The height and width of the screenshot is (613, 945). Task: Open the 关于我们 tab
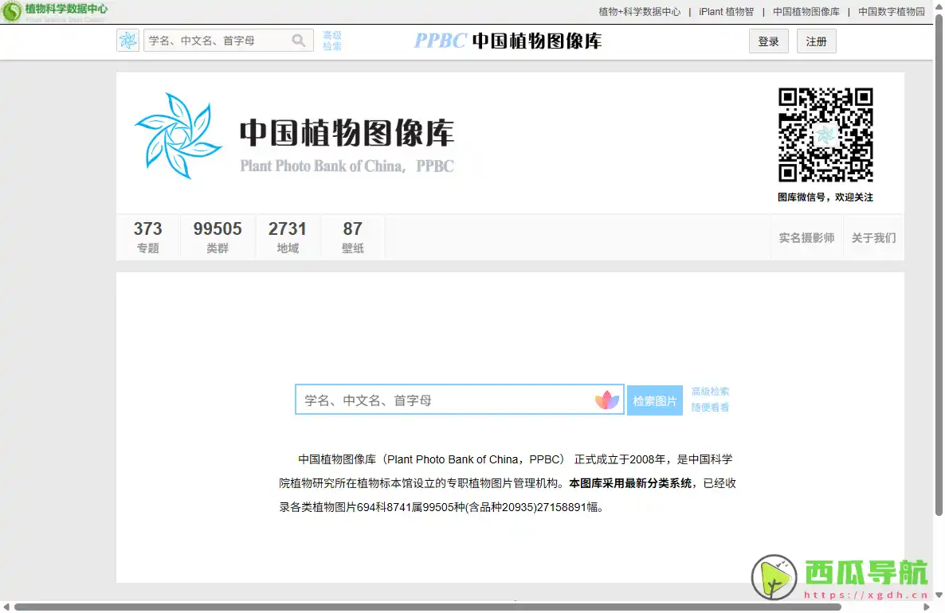873,238
